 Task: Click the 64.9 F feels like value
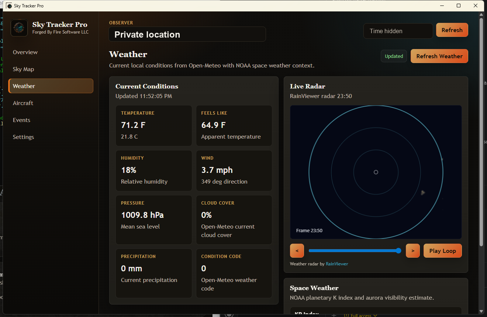coord(213,125)
